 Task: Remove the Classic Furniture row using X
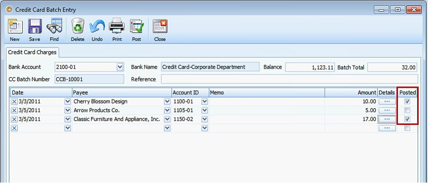(x=14, y=119)
